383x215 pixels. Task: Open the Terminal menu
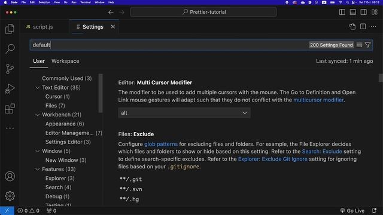click(x=86, y=2)
